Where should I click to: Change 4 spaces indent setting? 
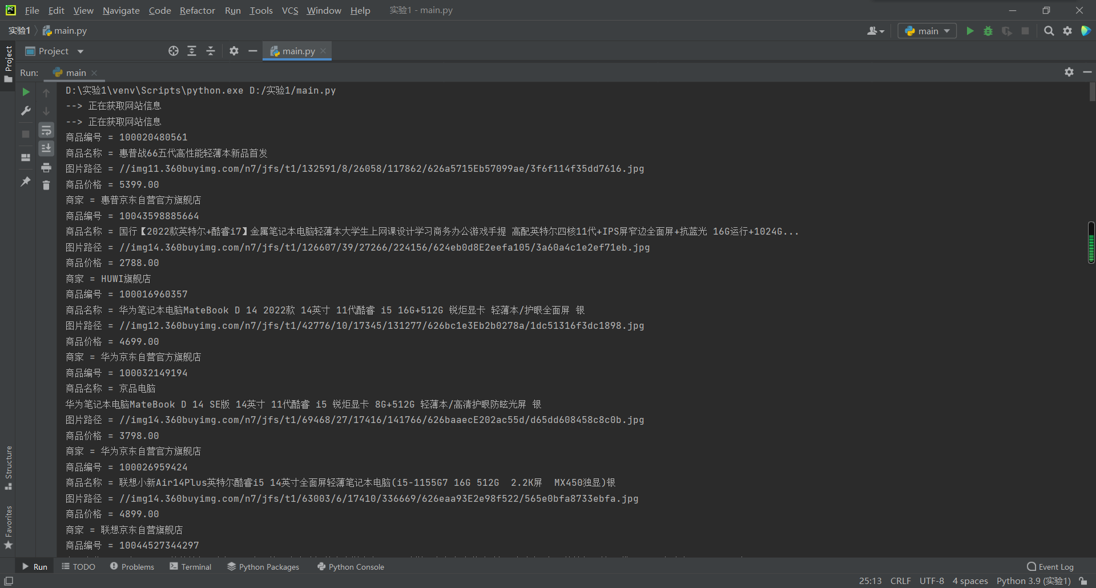pos(970,581)
